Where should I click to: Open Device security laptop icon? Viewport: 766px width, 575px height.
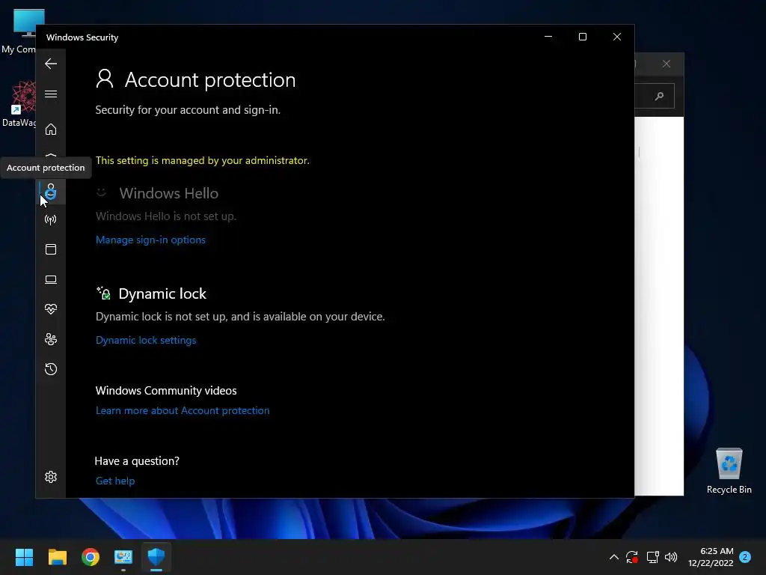pyautogui.click(x=51, y=280)
